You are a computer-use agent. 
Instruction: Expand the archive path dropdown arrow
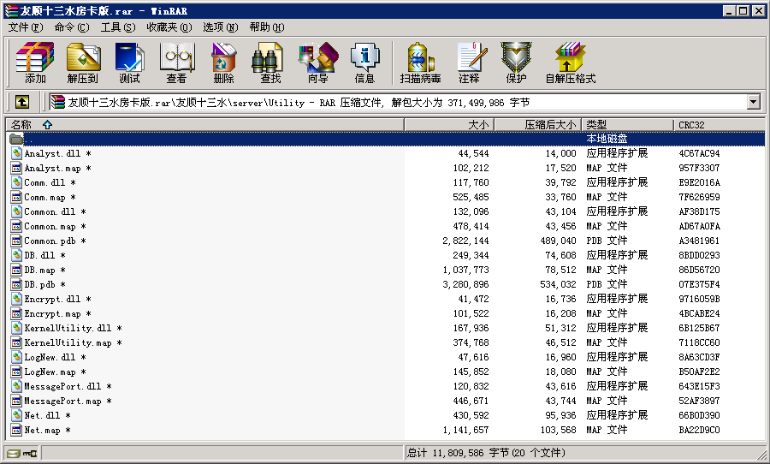pyautogui.click(x=753, y=102)
